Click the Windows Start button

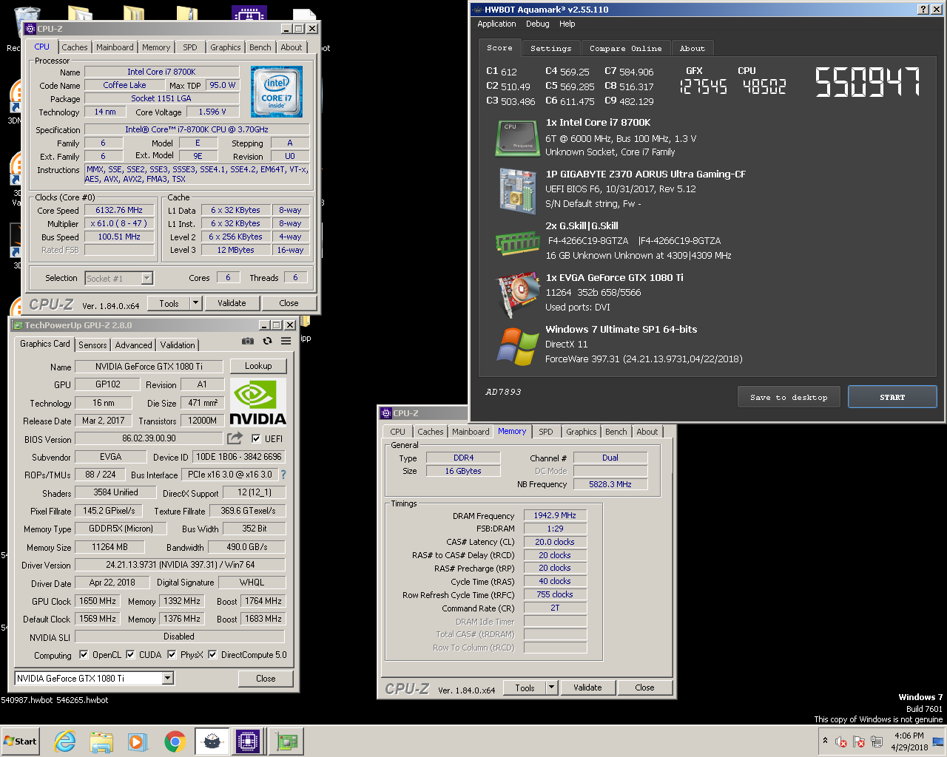click(x=21, y=741)
